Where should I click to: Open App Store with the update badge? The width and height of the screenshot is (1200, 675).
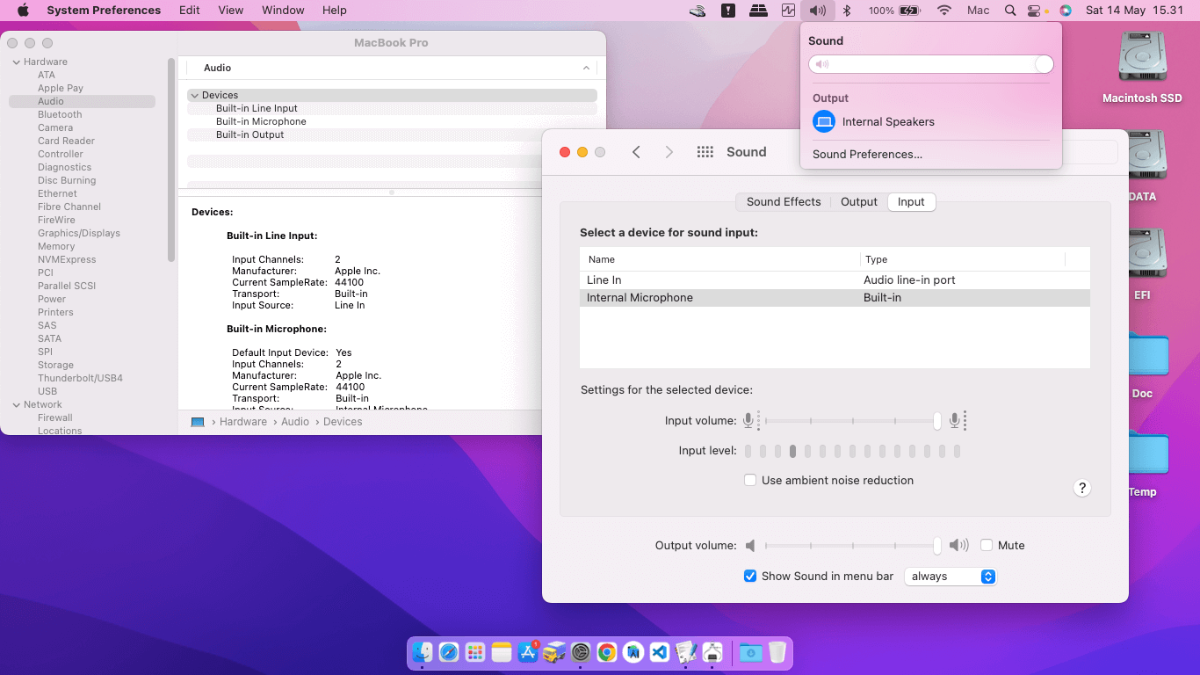point(528,652)
